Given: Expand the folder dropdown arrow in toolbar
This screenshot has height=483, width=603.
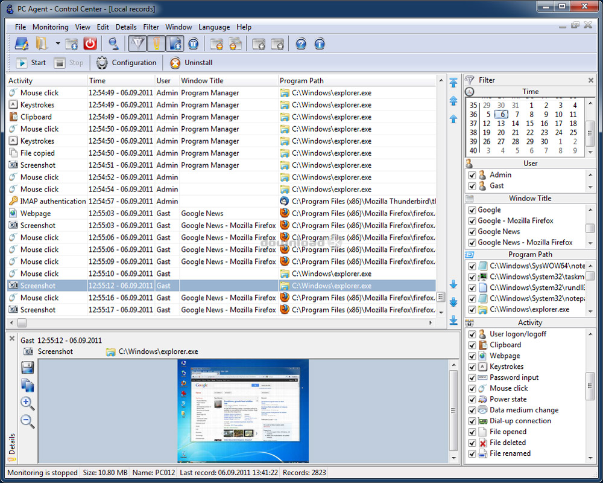Looking at the screenshot, I should coord(58,43).
